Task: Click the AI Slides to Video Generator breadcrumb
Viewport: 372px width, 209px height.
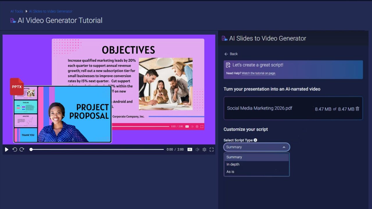Action: point(51,11)
